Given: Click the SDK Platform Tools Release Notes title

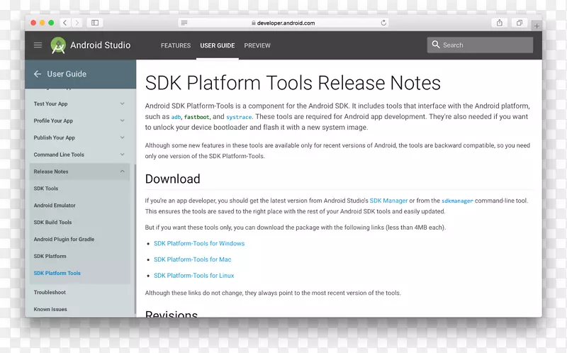Looking at the screenshot, I should tap(293, 83).
